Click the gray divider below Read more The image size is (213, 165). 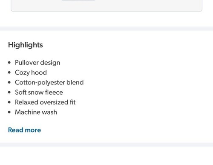106,145
